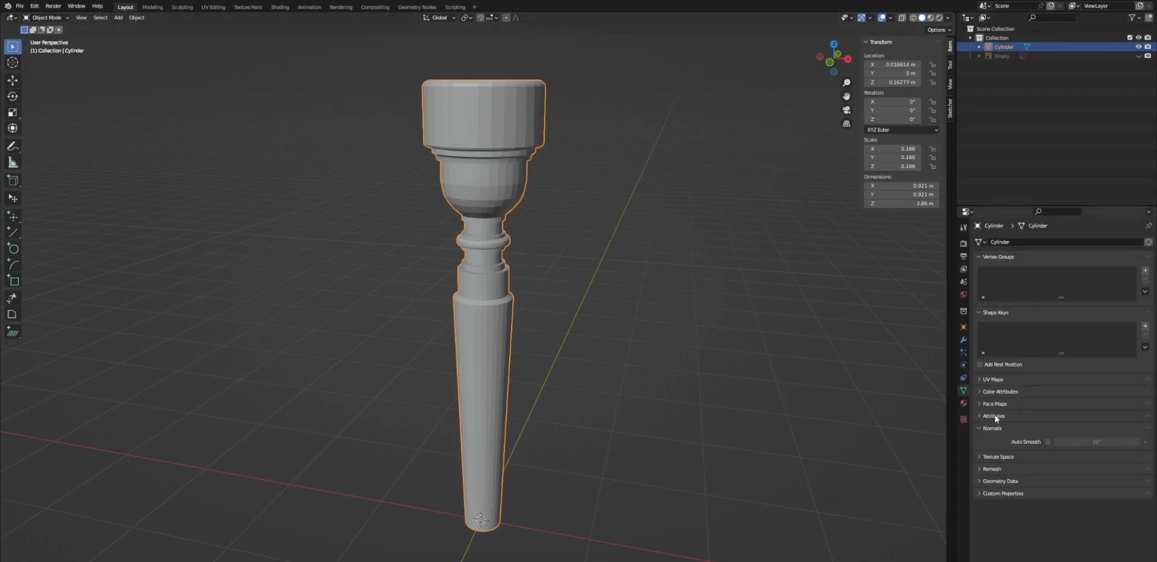Select the 3D Cursor tool
1157x562 pixels.
pos(12,62)
